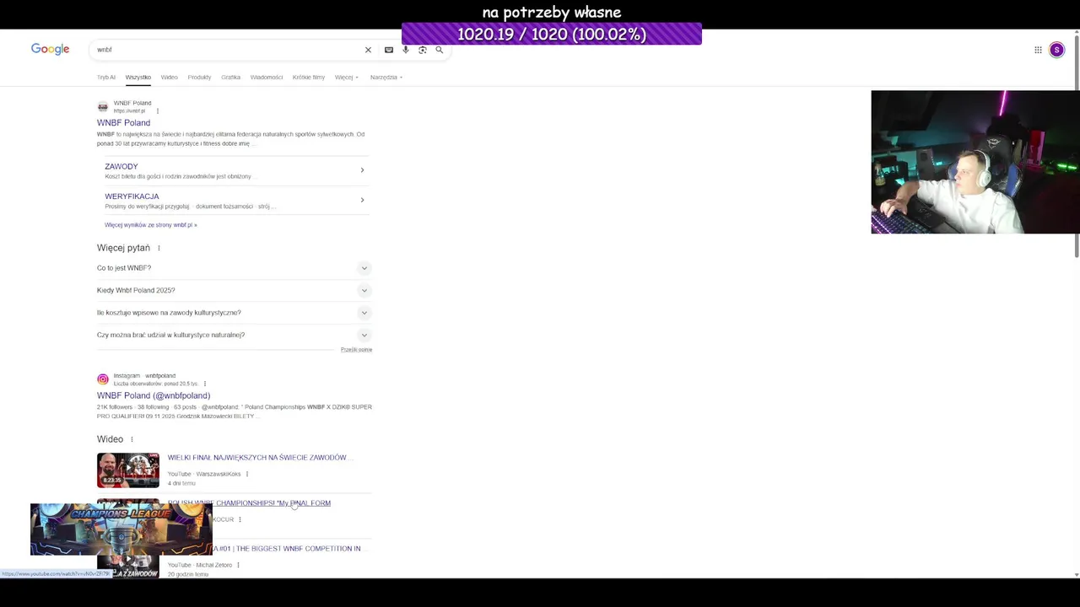Switch to Tryb AI tab
The width and height of the screenshot is (1080, 607).
pyautogui.click(x=106, y=78)
